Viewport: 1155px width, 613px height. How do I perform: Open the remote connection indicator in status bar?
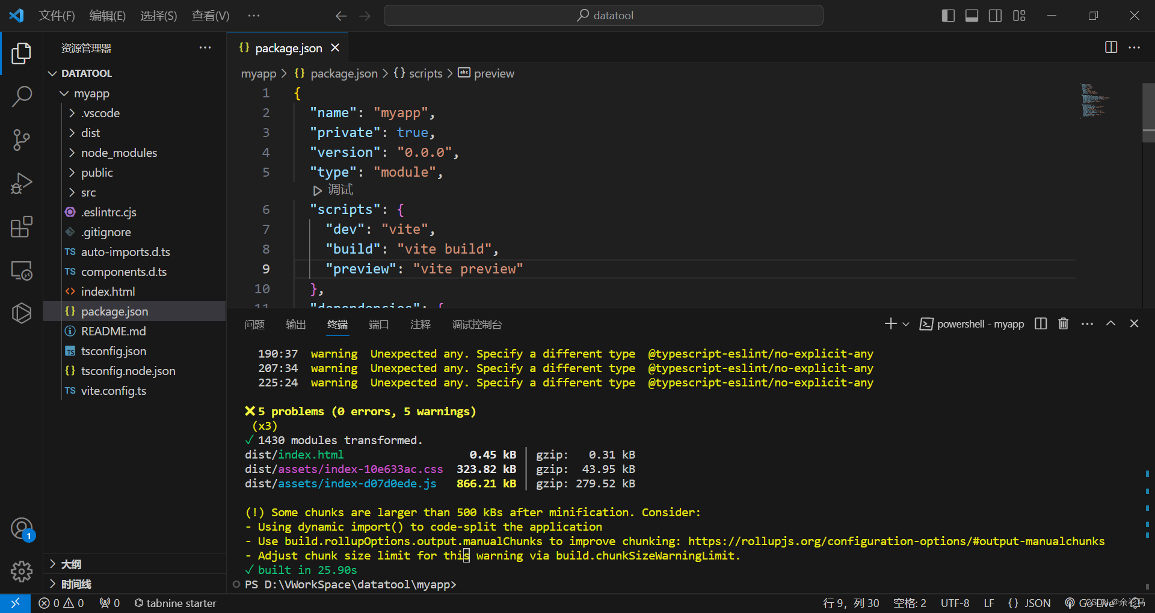[x=15, y=603]
